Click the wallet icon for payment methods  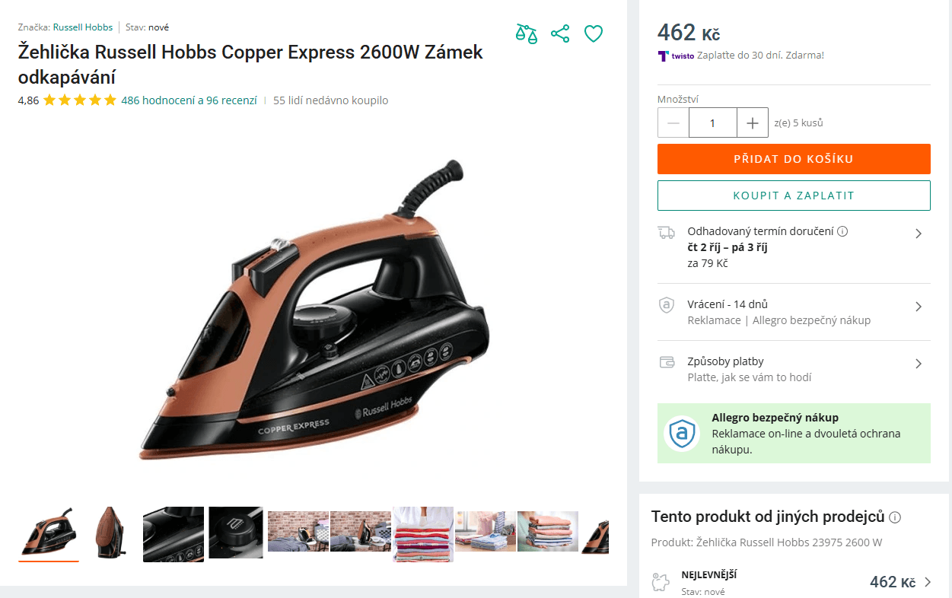click(667, 362)
